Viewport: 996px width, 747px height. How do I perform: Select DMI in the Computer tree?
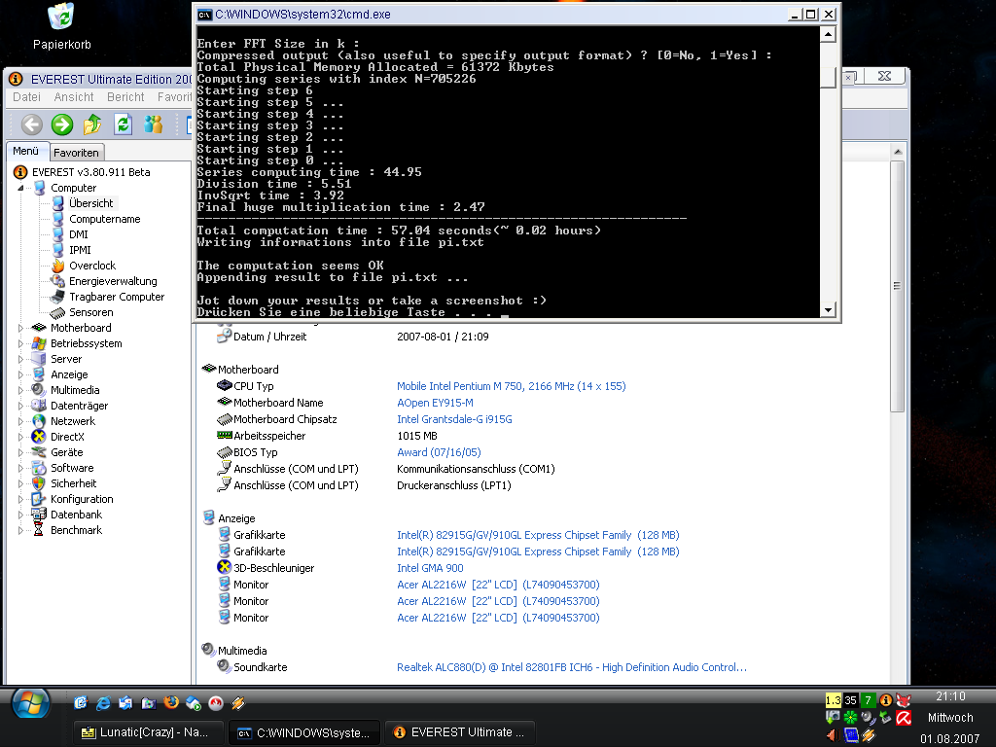78,234
